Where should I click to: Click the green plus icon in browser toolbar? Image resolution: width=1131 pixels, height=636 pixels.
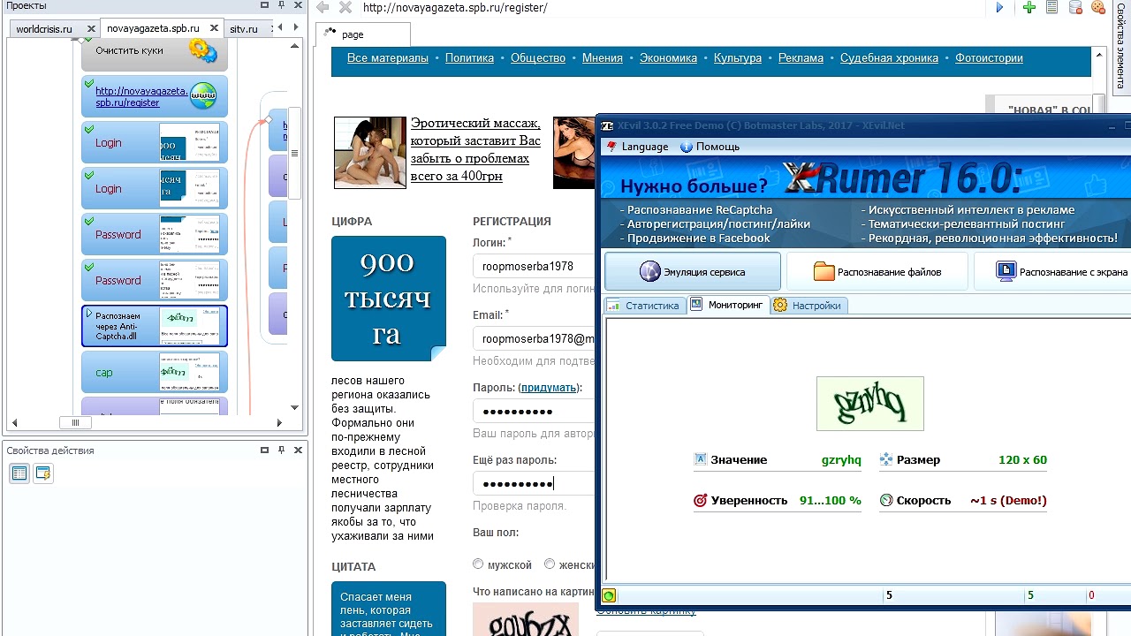click(x=1029, y=8)
